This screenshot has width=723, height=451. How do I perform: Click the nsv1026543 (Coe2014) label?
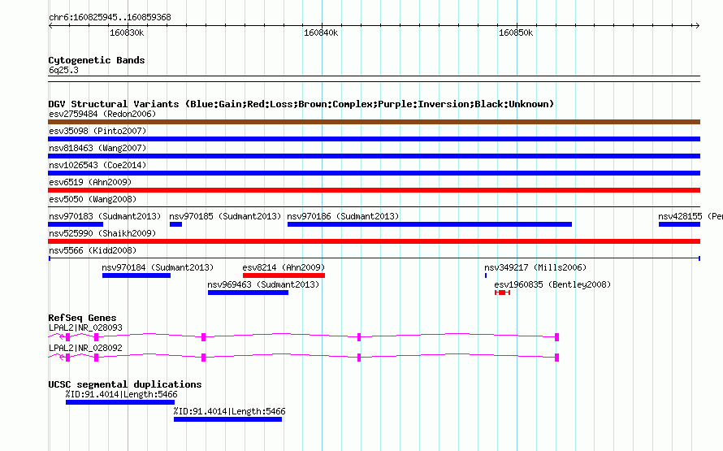coord(97,165)
